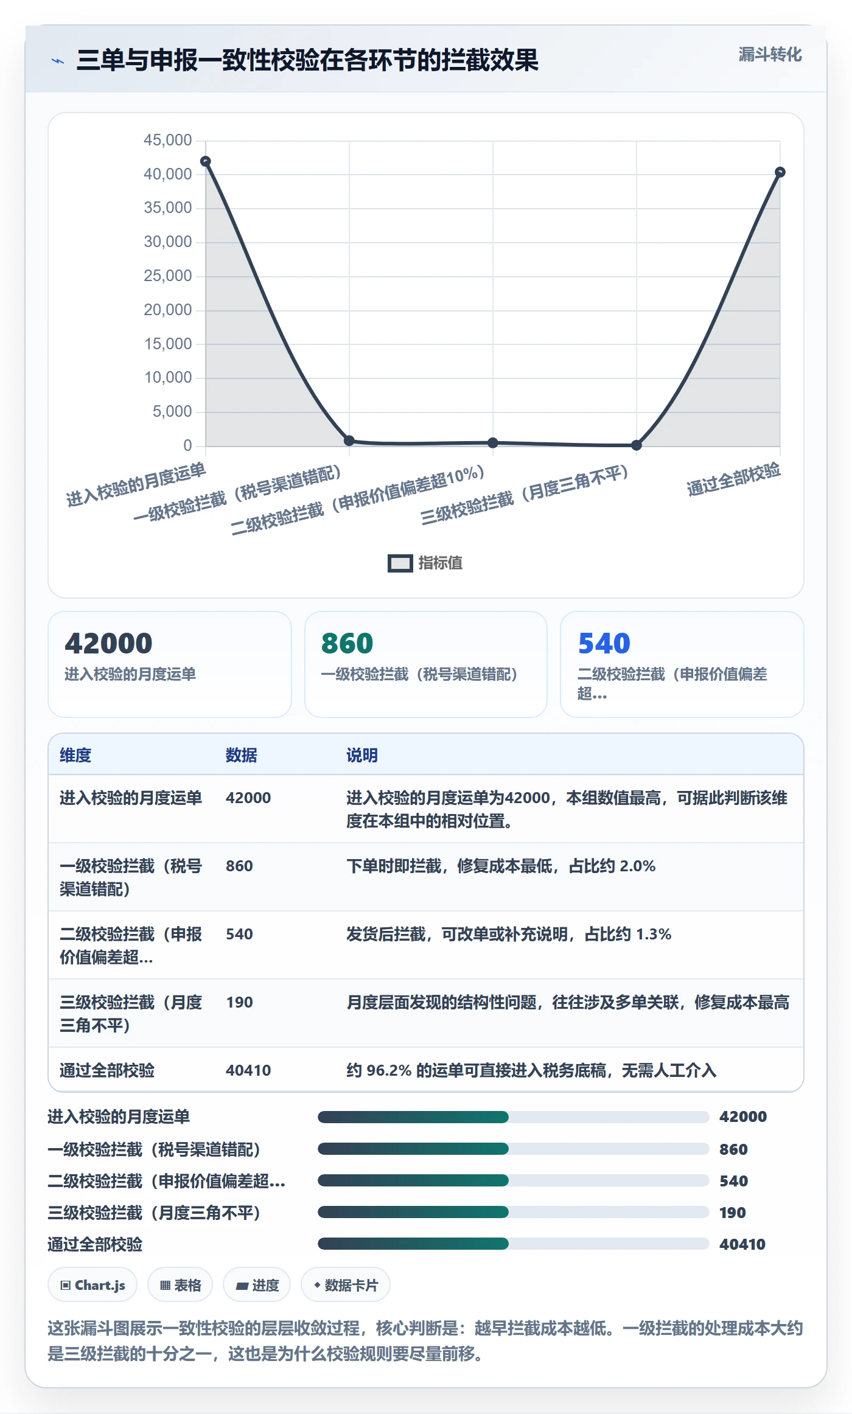Click the description mentioning 占比约 1.3%
The image size is (852, 1414).
509,934
